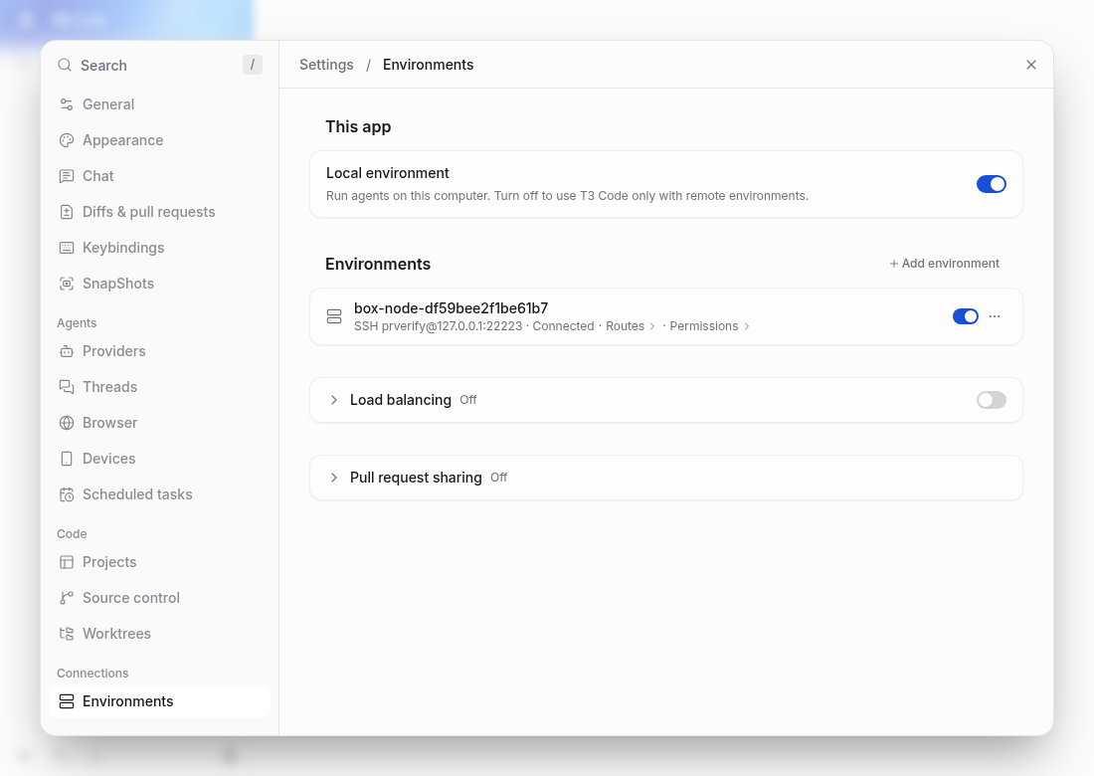Viewport: 1094px width, 776px height.
Task: Click the Threads speech bubbles icon
Action: tap(67, 387)
